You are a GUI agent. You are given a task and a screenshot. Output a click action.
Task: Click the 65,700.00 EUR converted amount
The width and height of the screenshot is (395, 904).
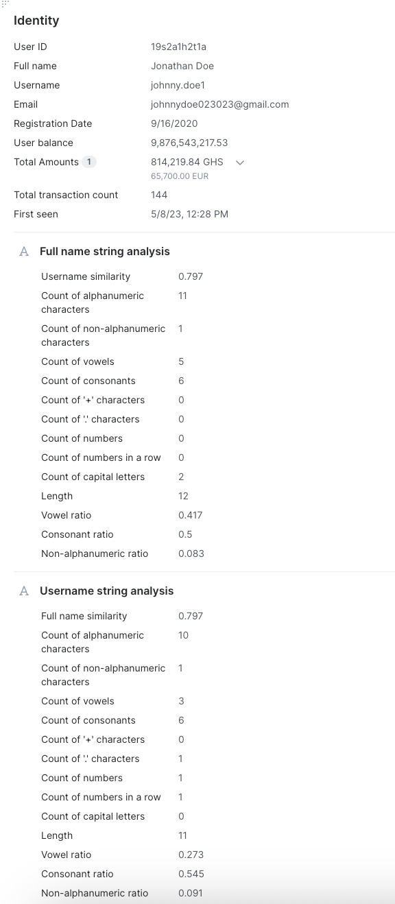[180, 176]
